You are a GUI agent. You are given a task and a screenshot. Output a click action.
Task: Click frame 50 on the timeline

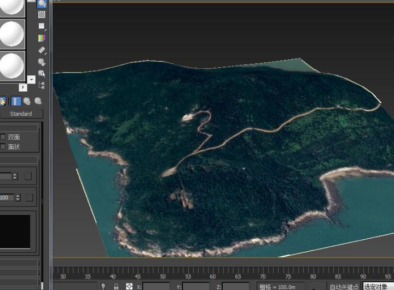(163, 276)
